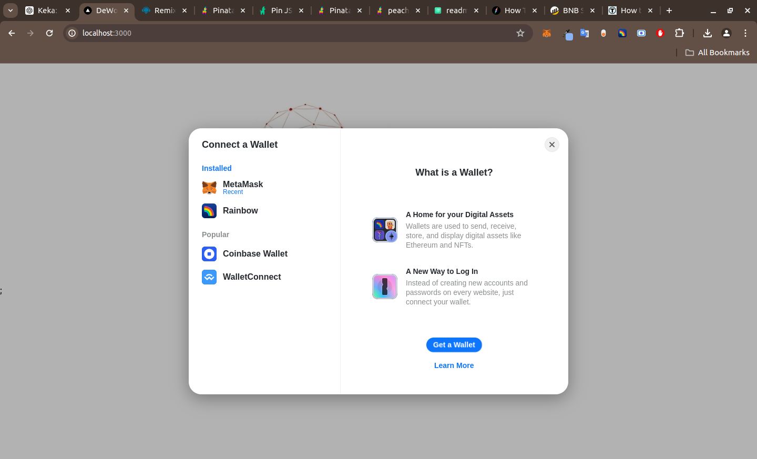Click the Get a Wallet button
Viewport: 757px width, 459px height.
pos(454,345)
